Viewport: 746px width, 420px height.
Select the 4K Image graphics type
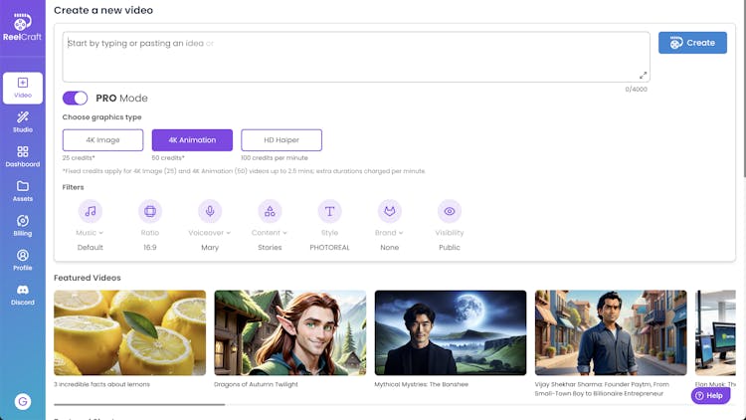102,140
